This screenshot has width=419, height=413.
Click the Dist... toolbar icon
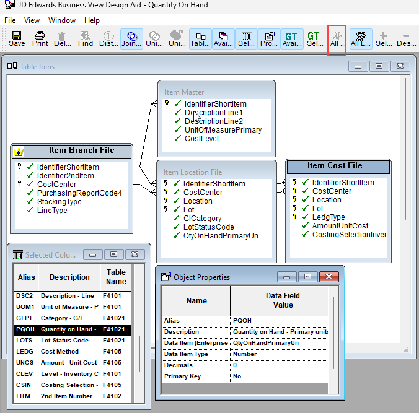click(108, 39)
